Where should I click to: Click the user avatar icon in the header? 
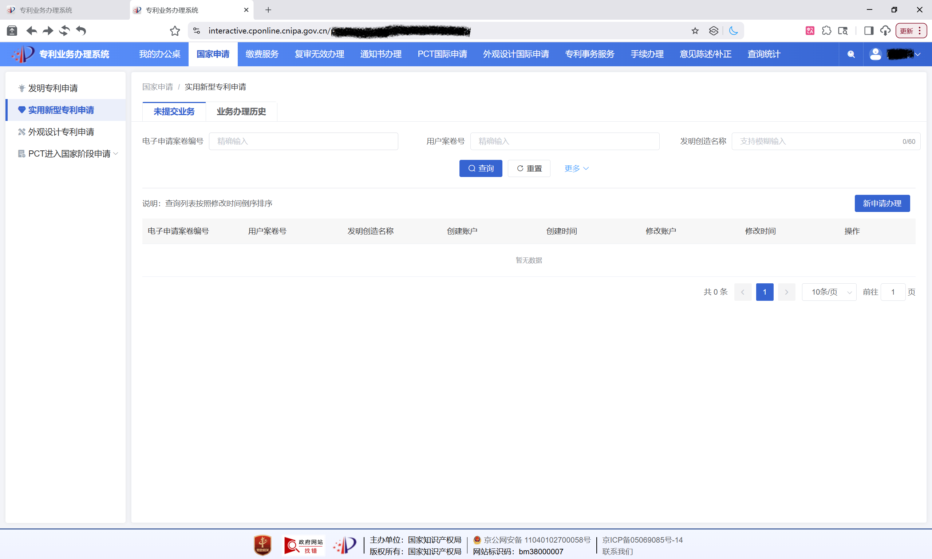pos(876,54)
